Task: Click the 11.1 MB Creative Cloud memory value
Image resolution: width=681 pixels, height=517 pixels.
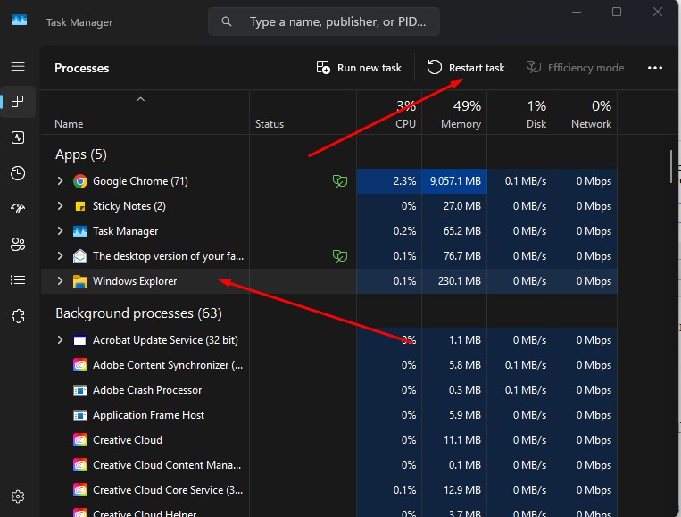Action: click(462, 440)
